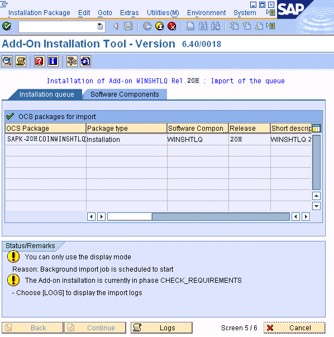Click the layout menu icon in standard toolbar

271,26
